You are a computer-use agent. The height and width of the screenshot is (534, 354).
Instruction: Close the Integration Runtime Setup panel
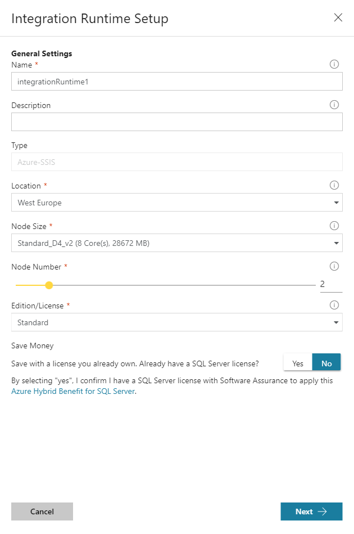point(338,17)
